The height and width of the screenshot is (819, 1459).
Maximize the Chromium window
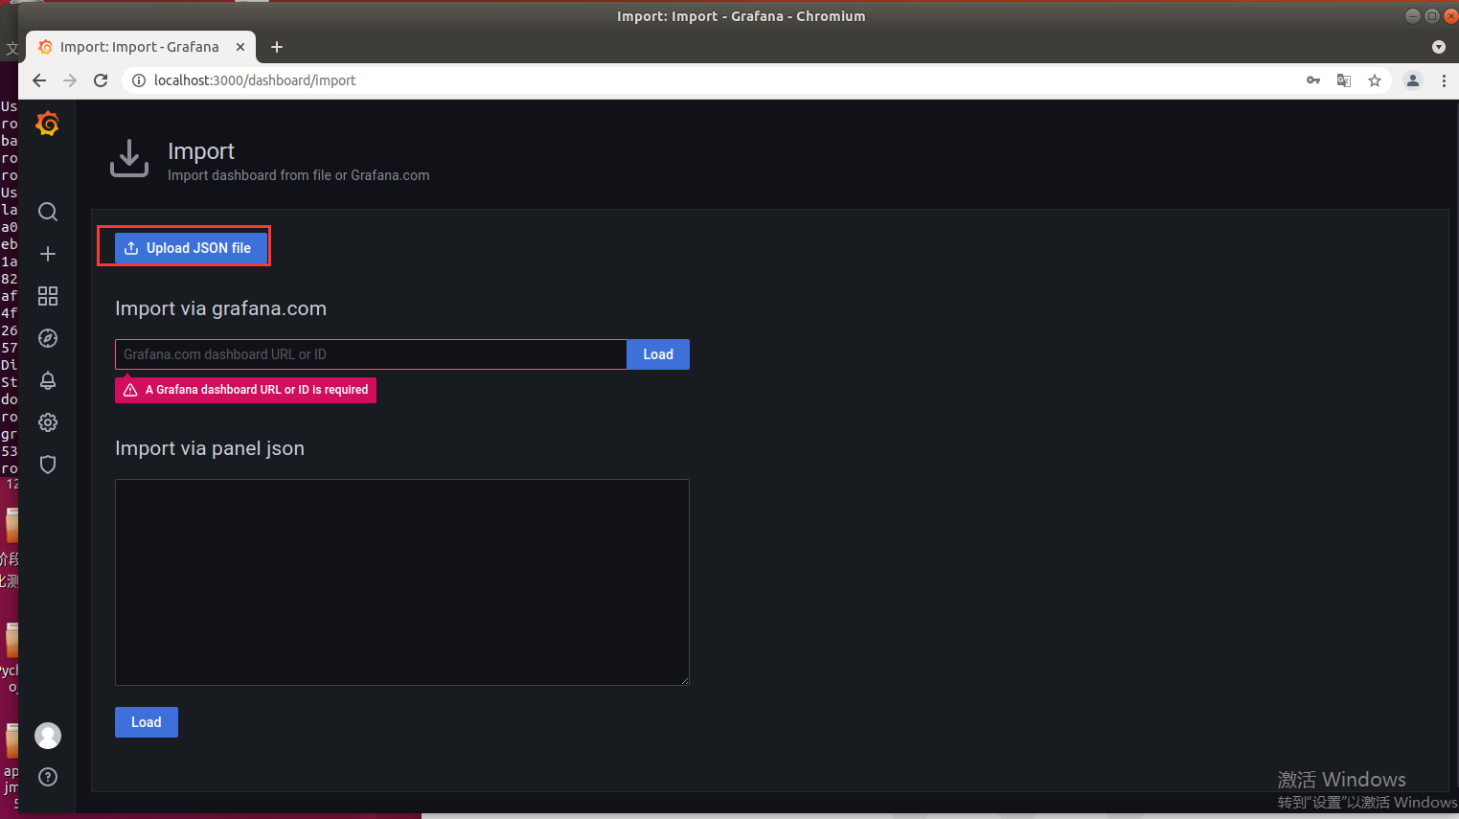[x=1432, y=15]
